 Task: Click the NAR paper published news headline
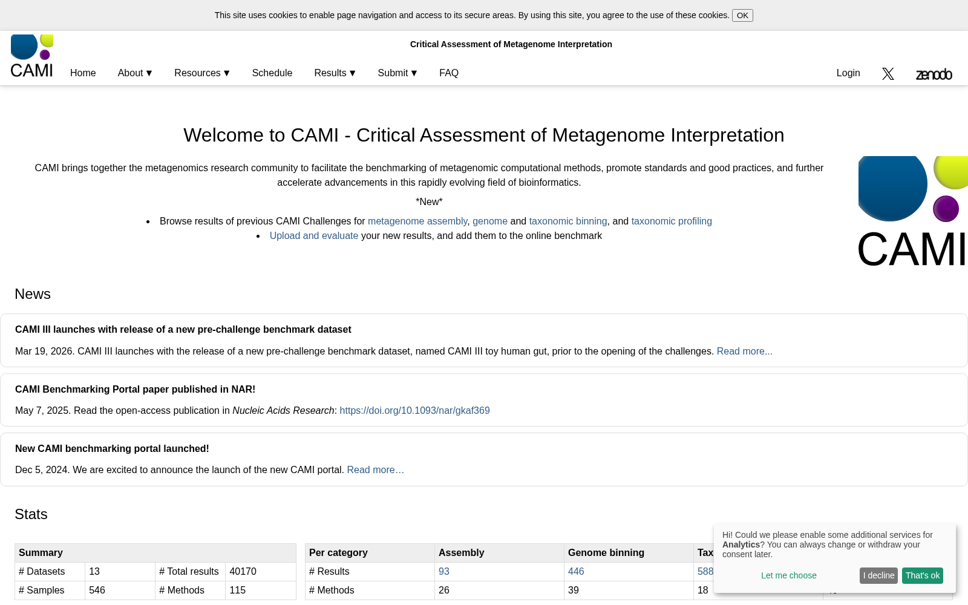pos(136,390)
